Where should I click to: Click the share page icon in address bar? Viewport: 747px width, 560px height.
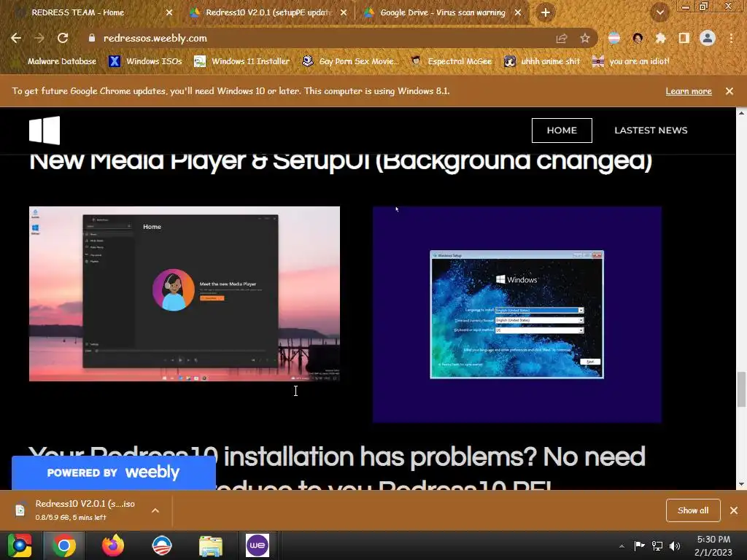(562, 39)
